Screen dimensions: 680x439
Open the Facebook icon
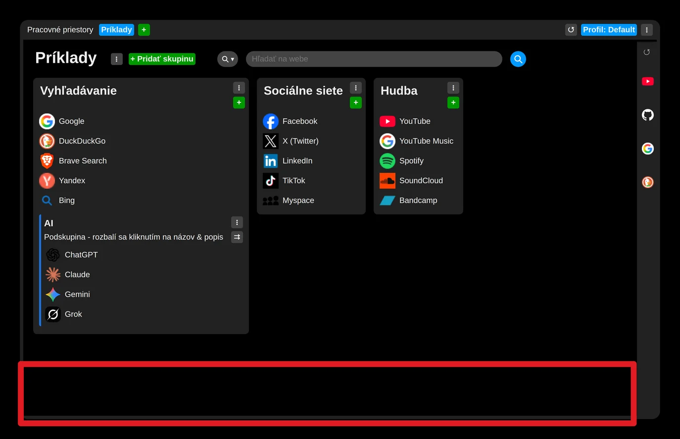coord(271,121)
